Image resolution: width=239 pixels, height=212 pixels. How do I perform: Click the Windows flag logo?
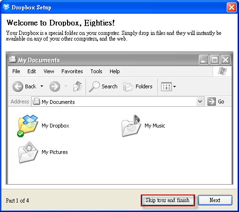click(222, 71)
